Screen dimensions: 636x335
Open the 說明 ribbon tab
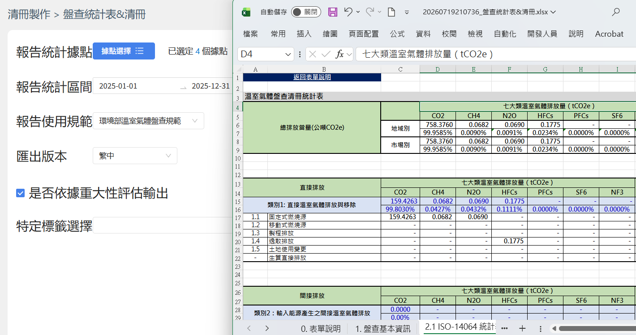tap(576, 34)
